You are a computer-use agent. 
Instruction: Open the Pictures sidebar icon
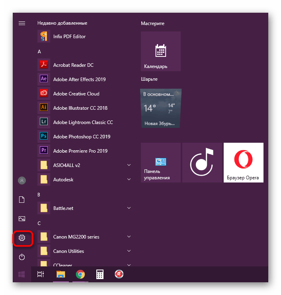[x=22, y=219]
